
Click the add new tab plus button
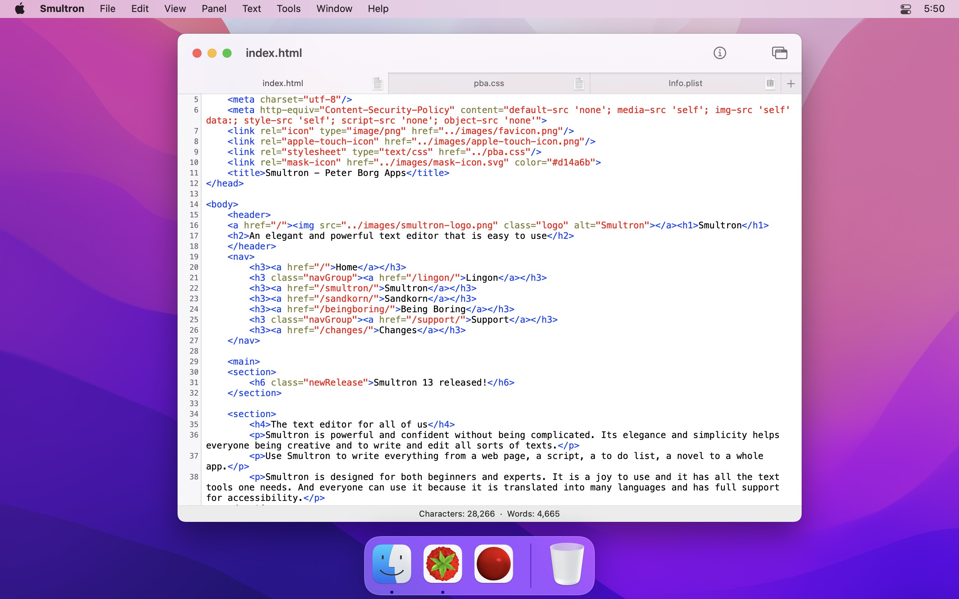790,83
